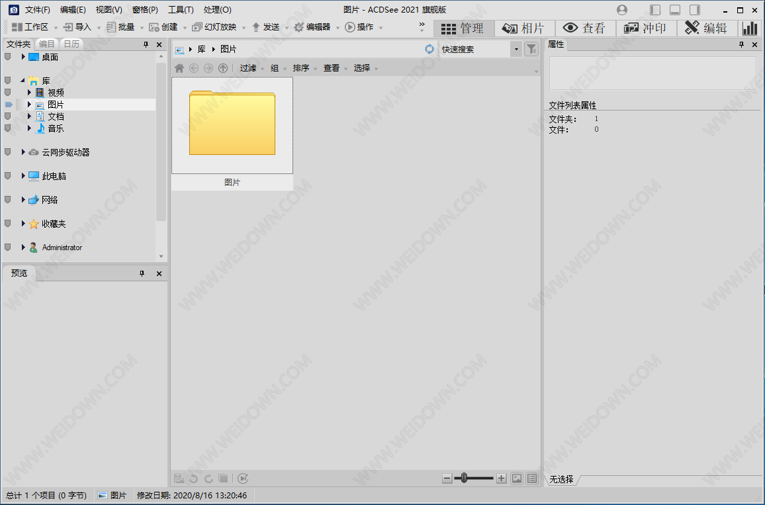Start 幻灯放映 slideshow
Screen dimensions: 765x505
point(214,27)
